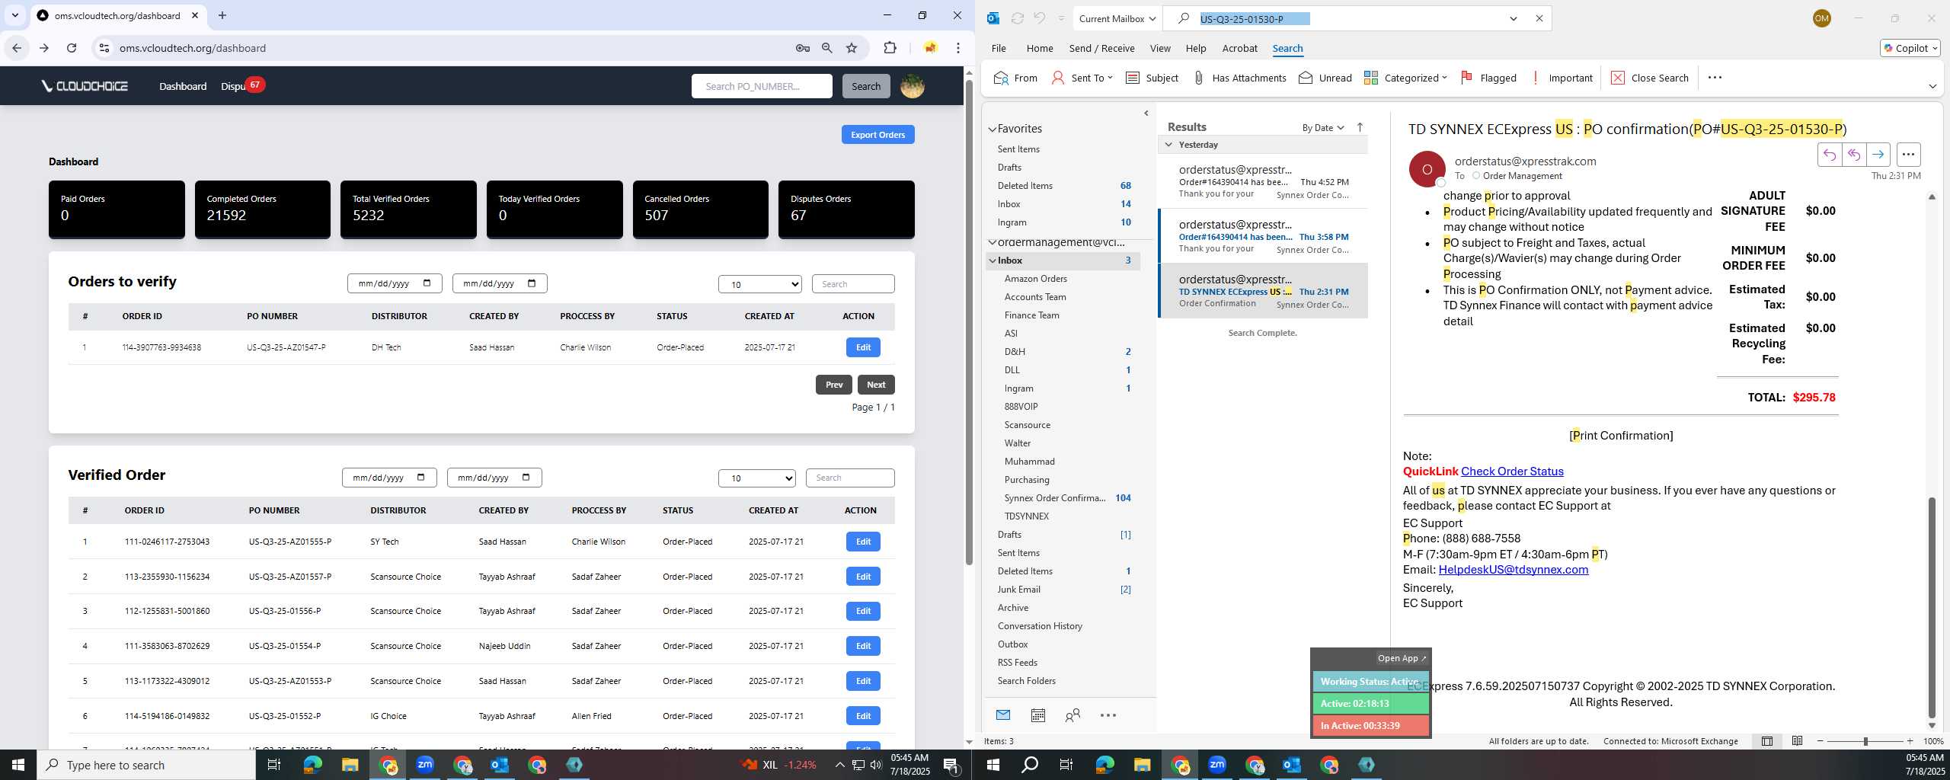Click Next in Orders to verify pagination
Screen dimensions: 1950x780
876,385
